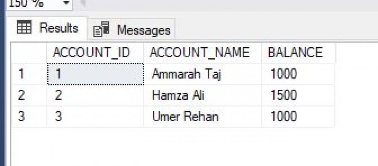Select the ACCOUNT_NAME column header
Viewport: 378px width, 166px height.
(202, 53)
